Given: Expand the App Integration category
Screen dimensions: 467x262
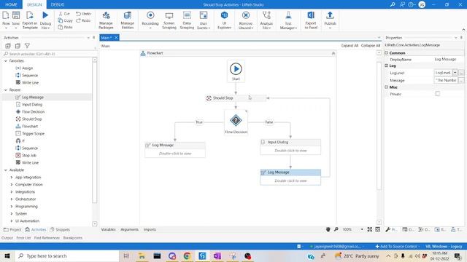Looking at the screenshot, I should (12, 178).
